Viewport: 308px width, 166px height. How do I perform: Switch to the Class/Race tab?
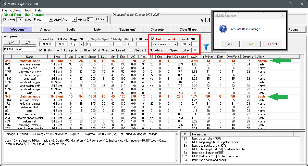[188, 29]
